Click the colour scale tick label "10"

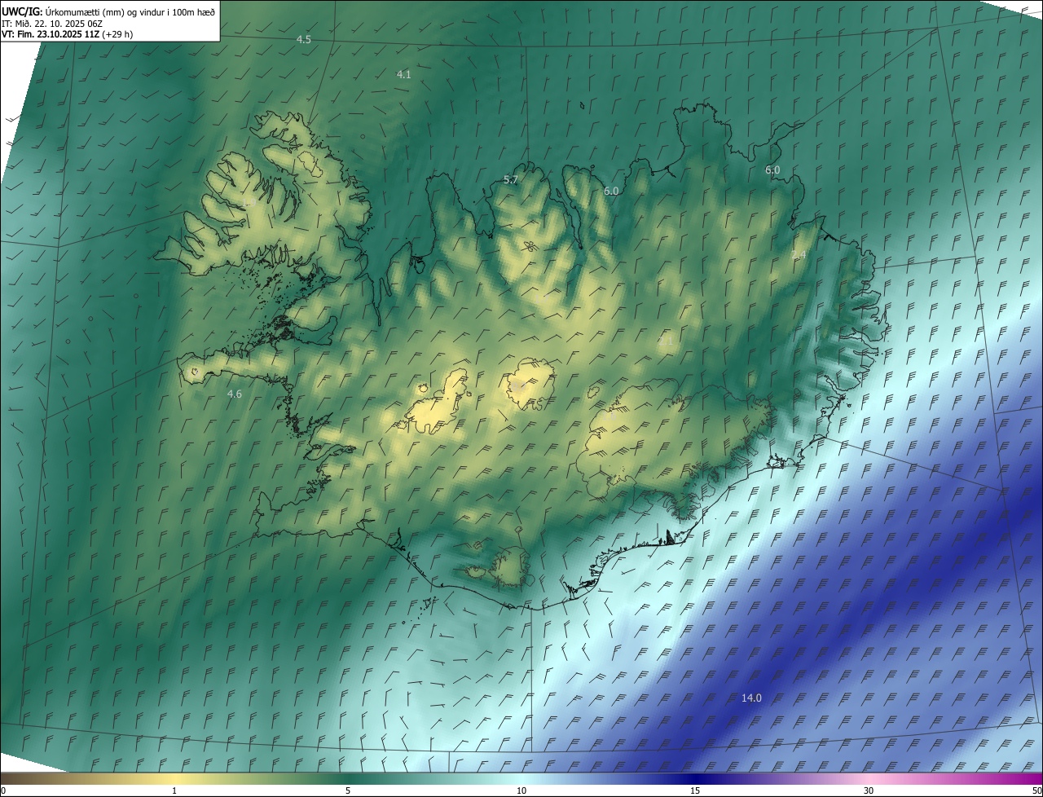click(521, 790)
